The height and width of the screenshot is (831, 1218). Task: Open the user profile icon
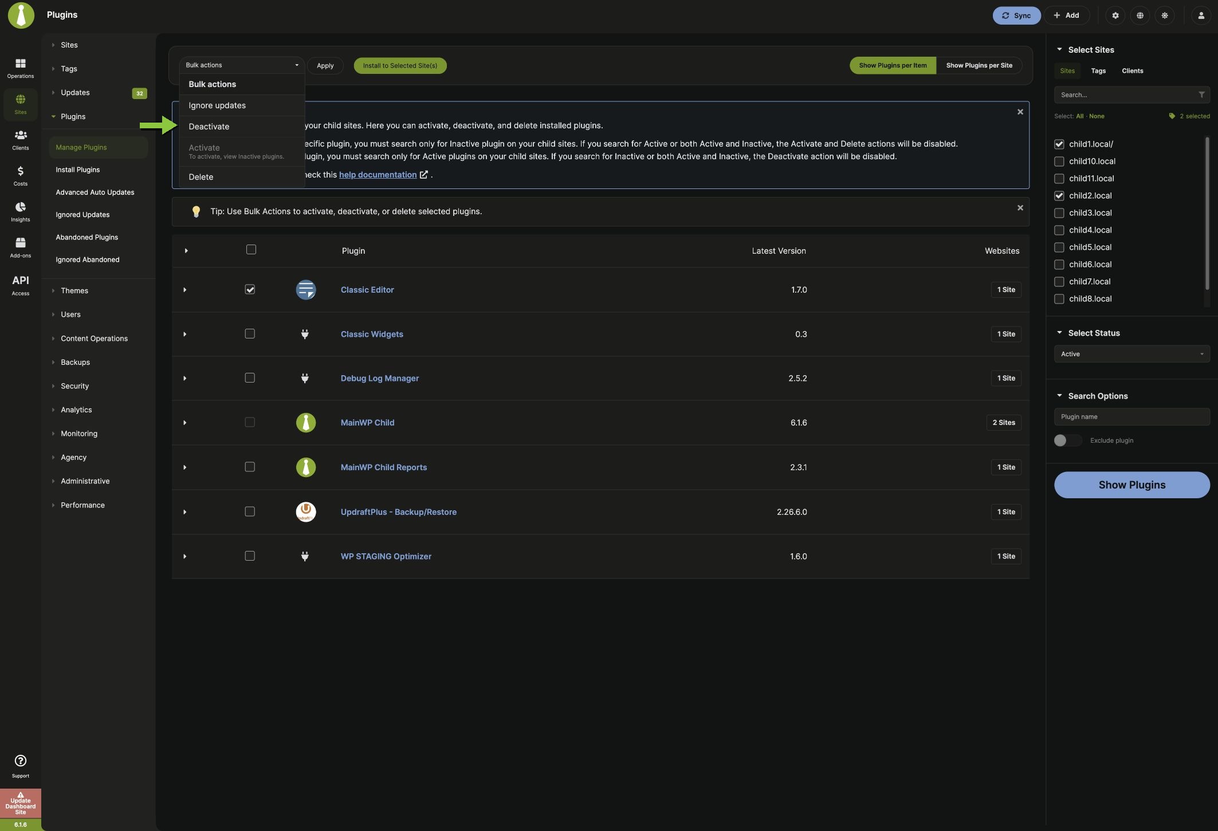click(x=1201, y=15)
